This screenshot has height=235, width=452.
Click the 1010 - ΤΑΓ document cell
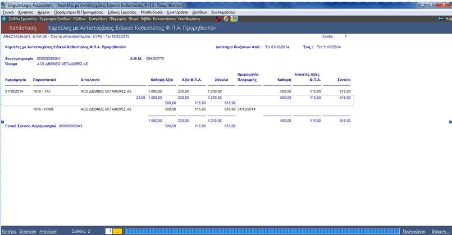pyautogui.click(x=42, y=91)
